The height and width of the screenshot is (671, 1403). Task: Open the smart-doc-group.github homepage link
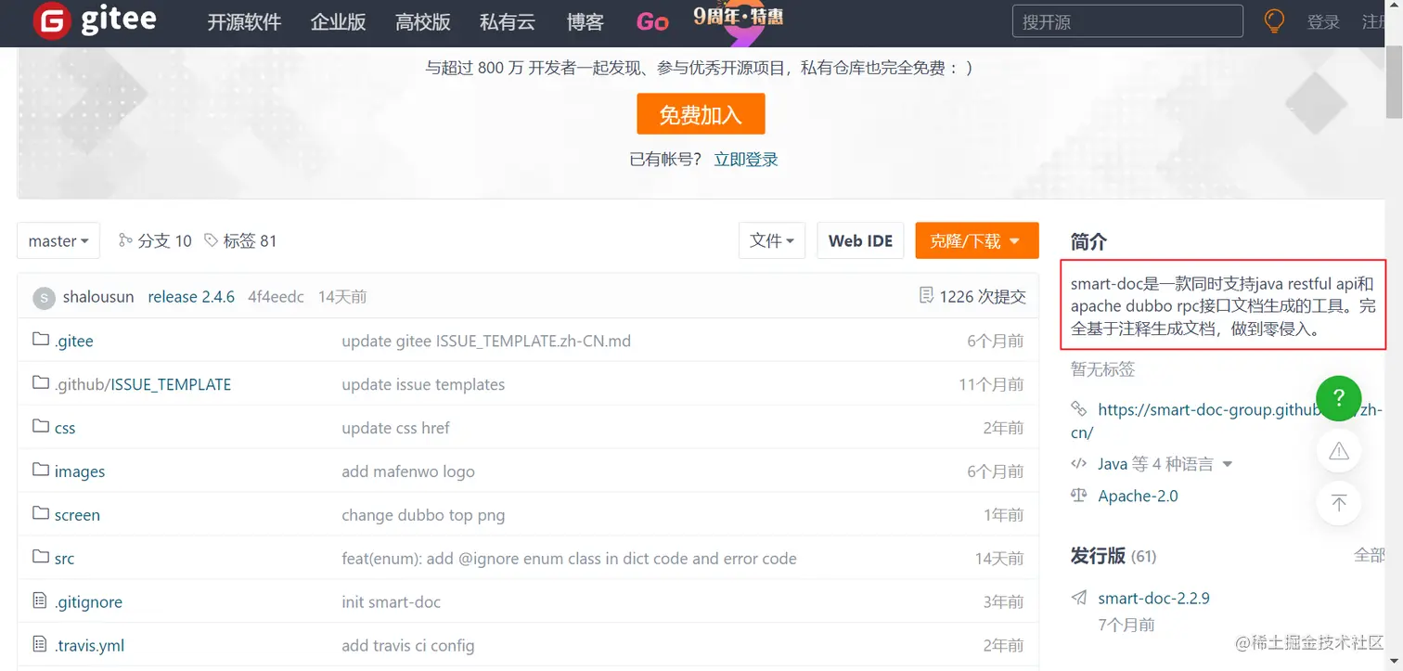(1227, 420)
